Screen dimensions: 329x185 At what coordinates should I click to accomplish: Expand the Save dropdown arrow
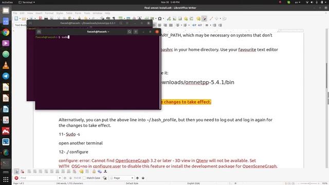click(x=35, y=18)
